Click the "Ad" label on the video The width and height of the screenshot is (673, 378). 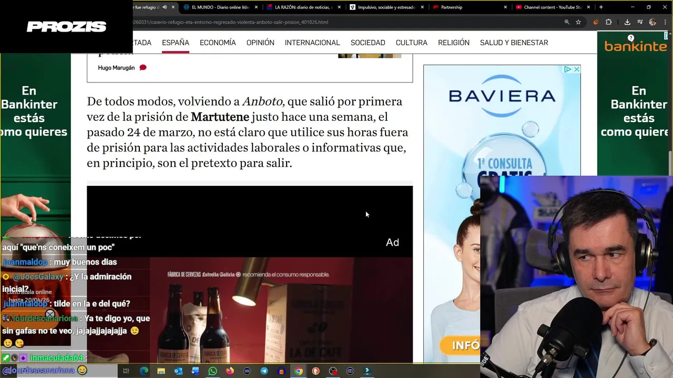(392, 242)
